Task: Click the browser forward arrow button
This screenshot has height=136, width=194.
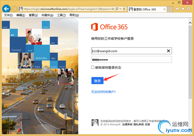Action: pos(14,9)
